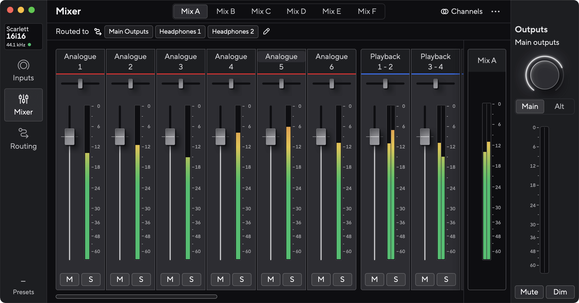Image resolution: width=579 pixels, height=303 pixels.
Task: Switch to Mix C tab
Action: (261, 11)
